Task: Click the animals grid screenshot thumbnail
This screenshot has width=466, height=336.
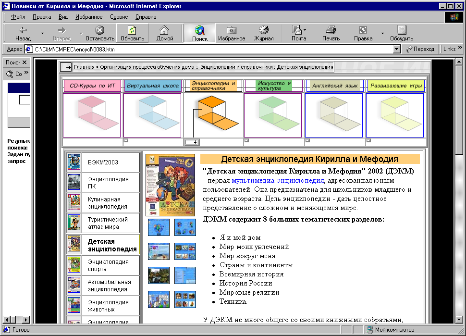Action: point(185,299)
